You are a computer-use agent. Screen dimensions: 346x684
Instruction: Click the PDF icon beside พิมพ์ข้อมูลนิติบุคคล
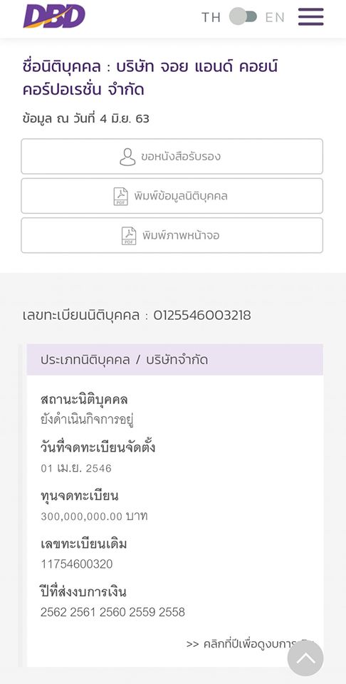click(x=121, y=197)
